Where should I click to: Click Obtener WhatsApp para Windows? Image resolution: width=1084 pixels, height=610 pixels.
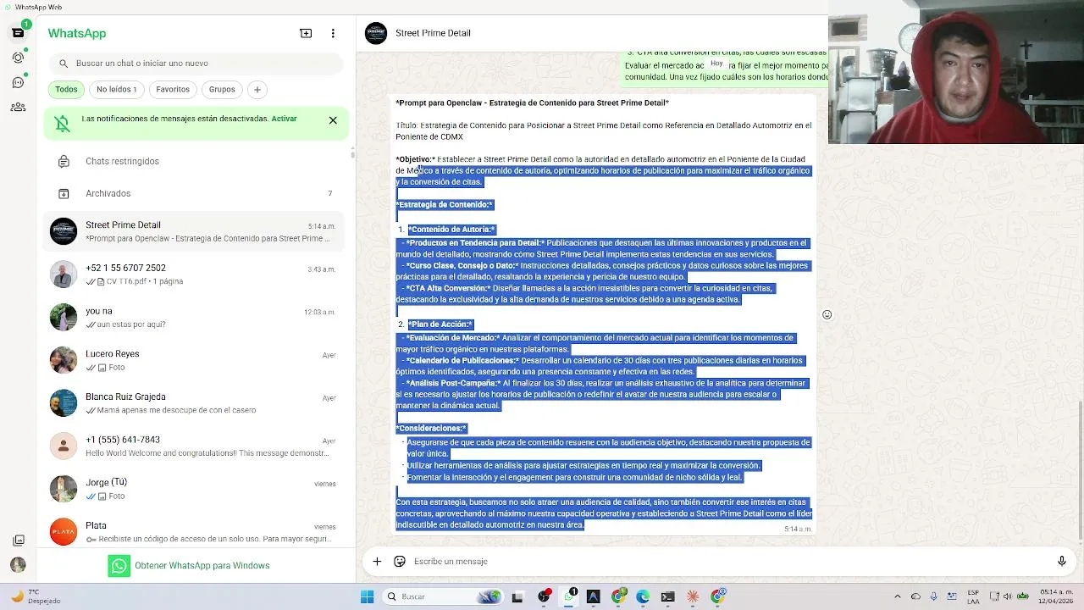pos(189,566)
